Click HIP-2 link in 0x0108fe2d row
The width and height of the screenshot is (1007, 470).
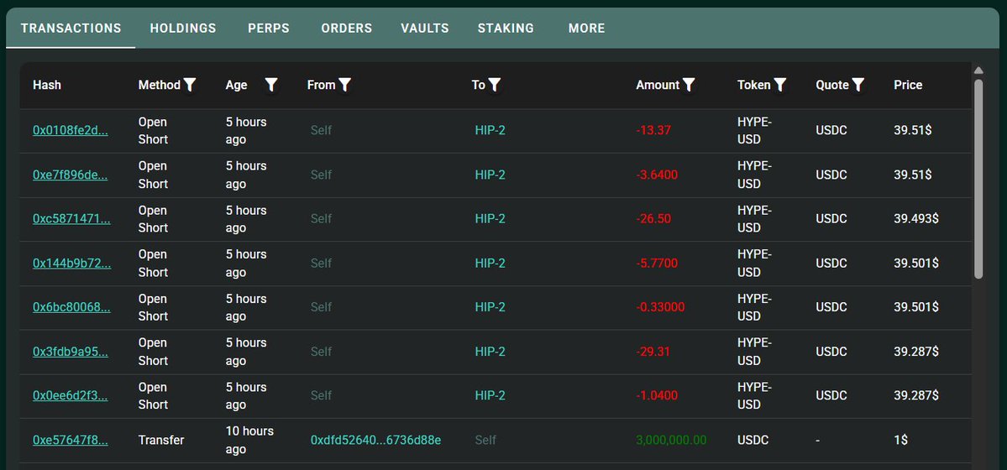click(490, 130)
